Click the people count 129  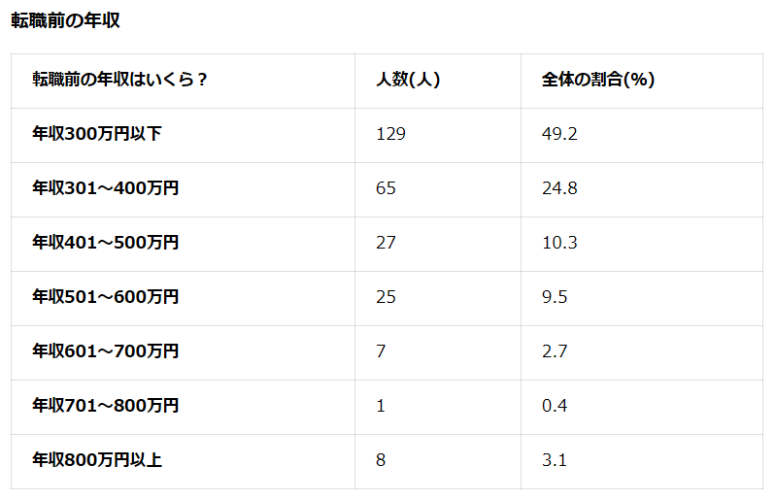point(390,134)
